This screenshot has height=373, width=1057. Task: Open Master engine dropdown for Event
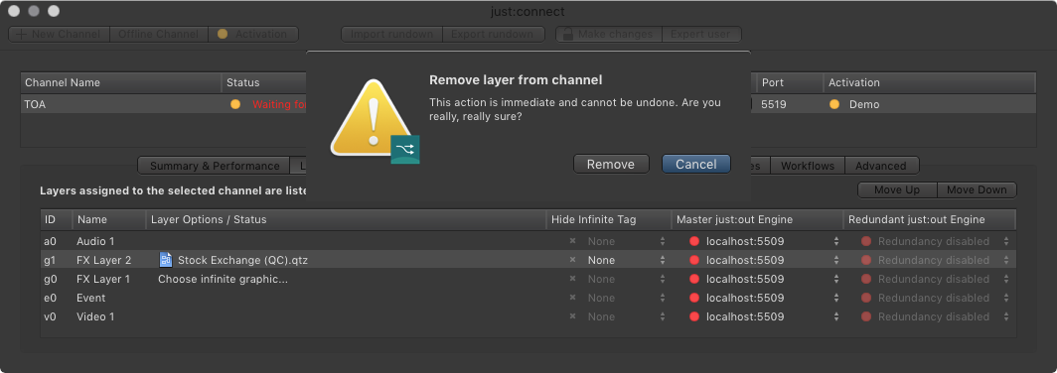point(773,298)
